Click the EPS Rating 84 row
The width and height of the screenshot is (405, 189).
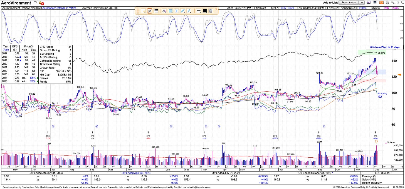pos(56,47)
